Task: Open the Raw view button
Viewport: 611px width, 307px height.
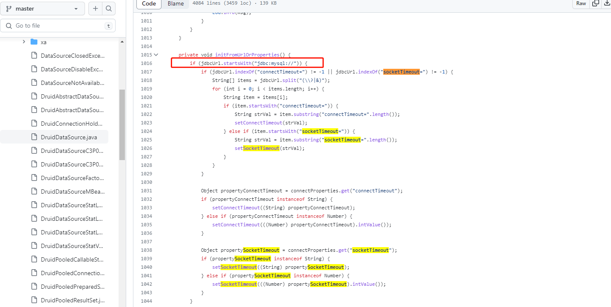Action: coord(581,3)
